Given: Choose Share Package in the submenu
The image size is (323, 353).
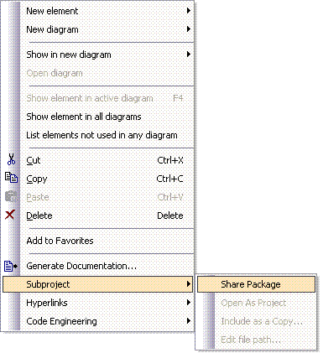Looking at the screenshot, I should 256,284.
